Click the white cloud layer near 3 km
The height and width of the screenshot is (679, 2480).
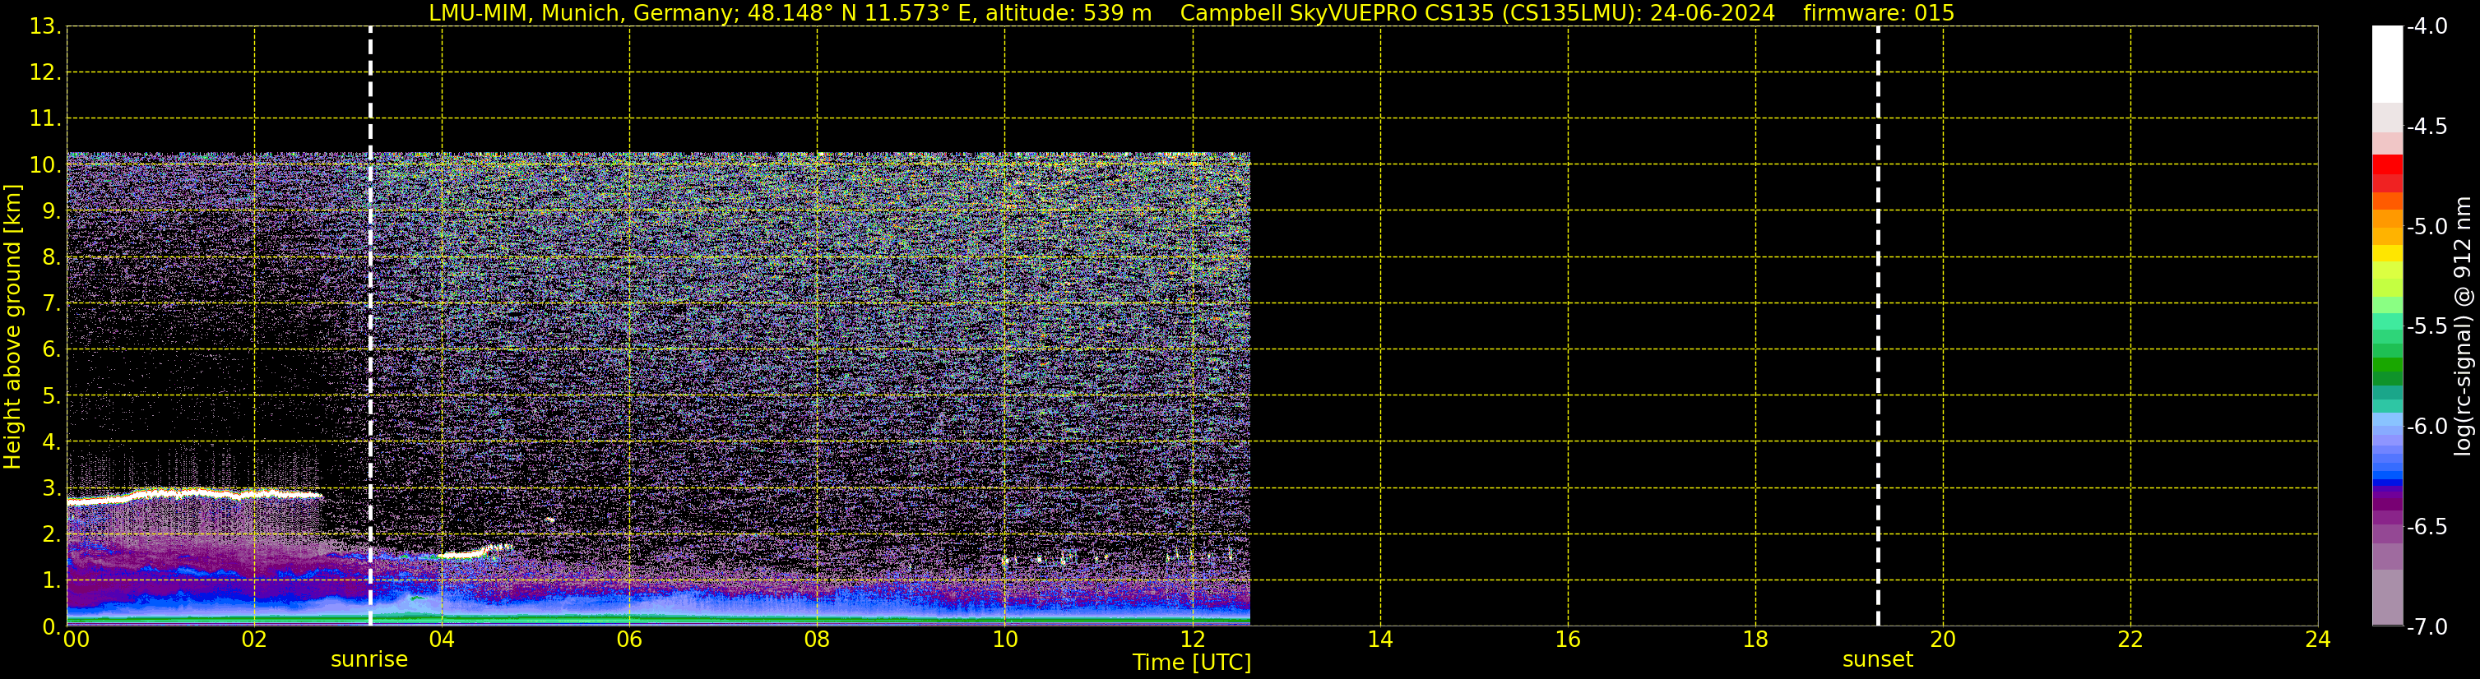[x=192, y=496]
